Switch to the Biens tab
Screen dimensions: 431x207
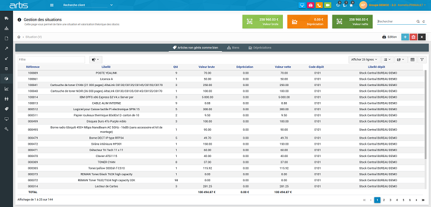click(233, 48)
